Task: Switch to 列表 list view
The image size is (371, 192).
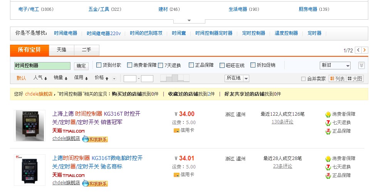Action: tap(337, 79)
